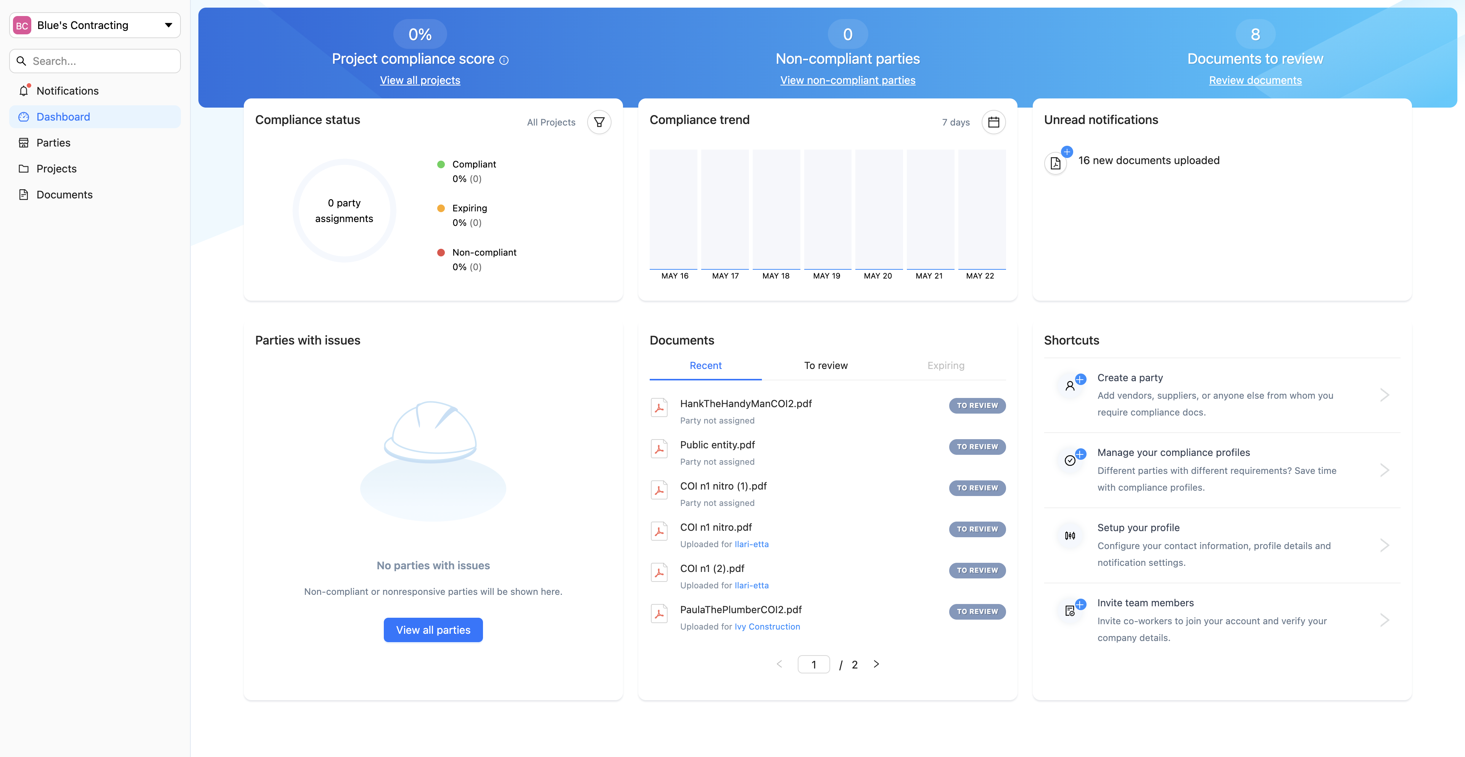Click the PDF icon for HankTheHandyManCOI2.pdf

pos(658,408)
